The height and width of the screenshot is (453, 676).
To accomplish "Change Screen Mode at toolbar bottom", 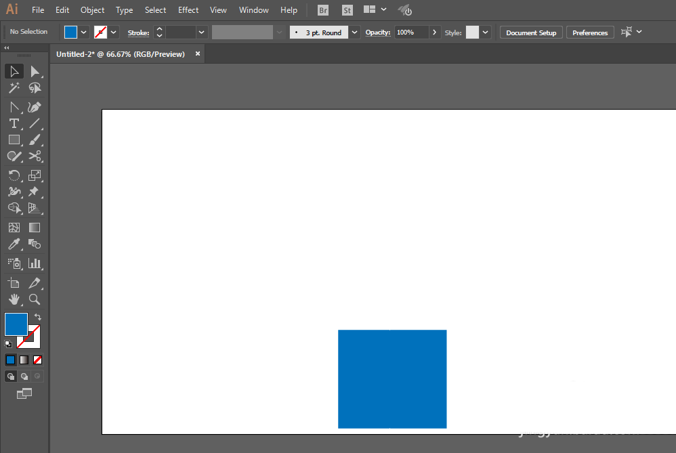I will [24, 393].
